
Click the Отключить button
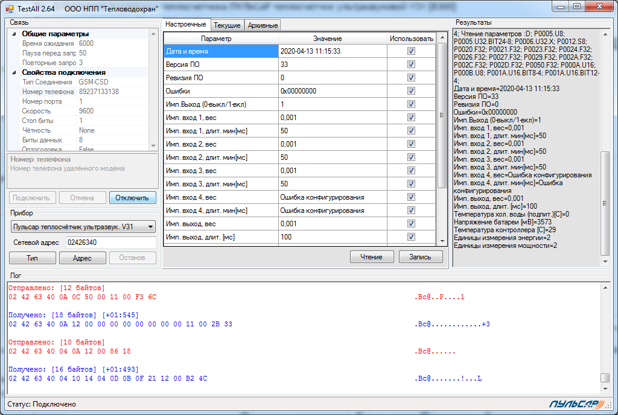132,198
